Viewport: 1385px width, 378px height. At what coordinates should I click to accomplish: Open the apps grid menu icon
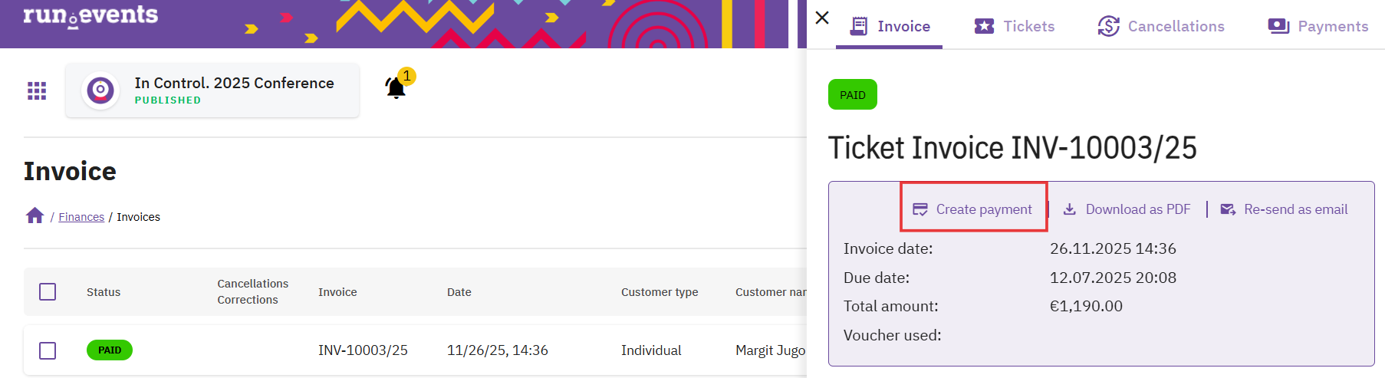pos(37,91)
